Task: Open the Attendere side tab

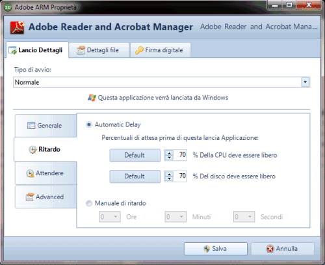Action: pos(45,173)
